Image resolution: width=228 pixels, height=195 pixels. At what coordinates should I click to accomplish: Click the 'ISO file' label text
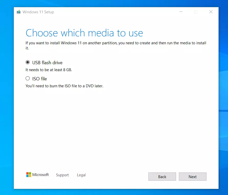click(x=40, y=79)
